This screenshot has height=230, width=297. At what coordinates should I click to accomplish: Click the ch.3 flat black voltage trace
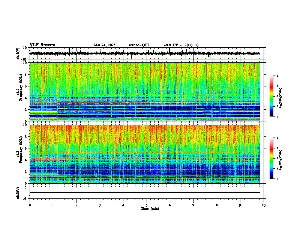(x=145, y=192)
